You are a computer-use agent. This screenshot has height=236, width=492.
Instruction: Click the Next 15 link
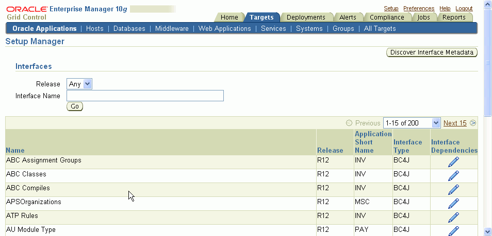pos(455,123)
